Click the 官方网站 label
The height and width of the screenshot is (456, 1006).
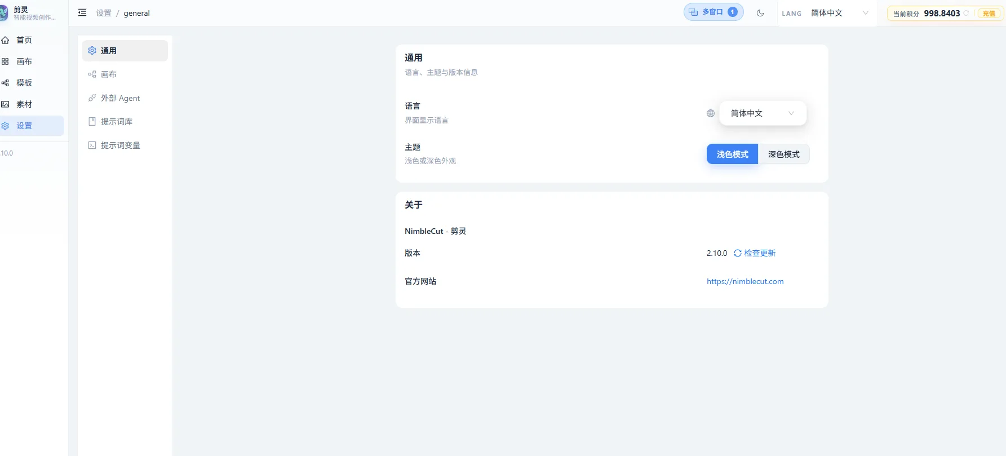(x=420, y=281)
